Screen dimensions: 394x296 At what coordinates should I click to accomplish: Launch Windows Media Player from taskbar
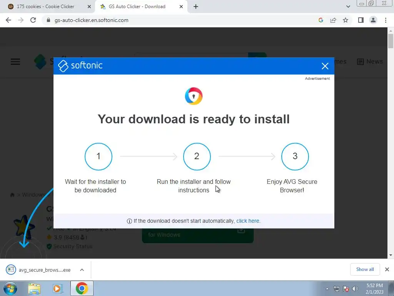pos(57,288)
